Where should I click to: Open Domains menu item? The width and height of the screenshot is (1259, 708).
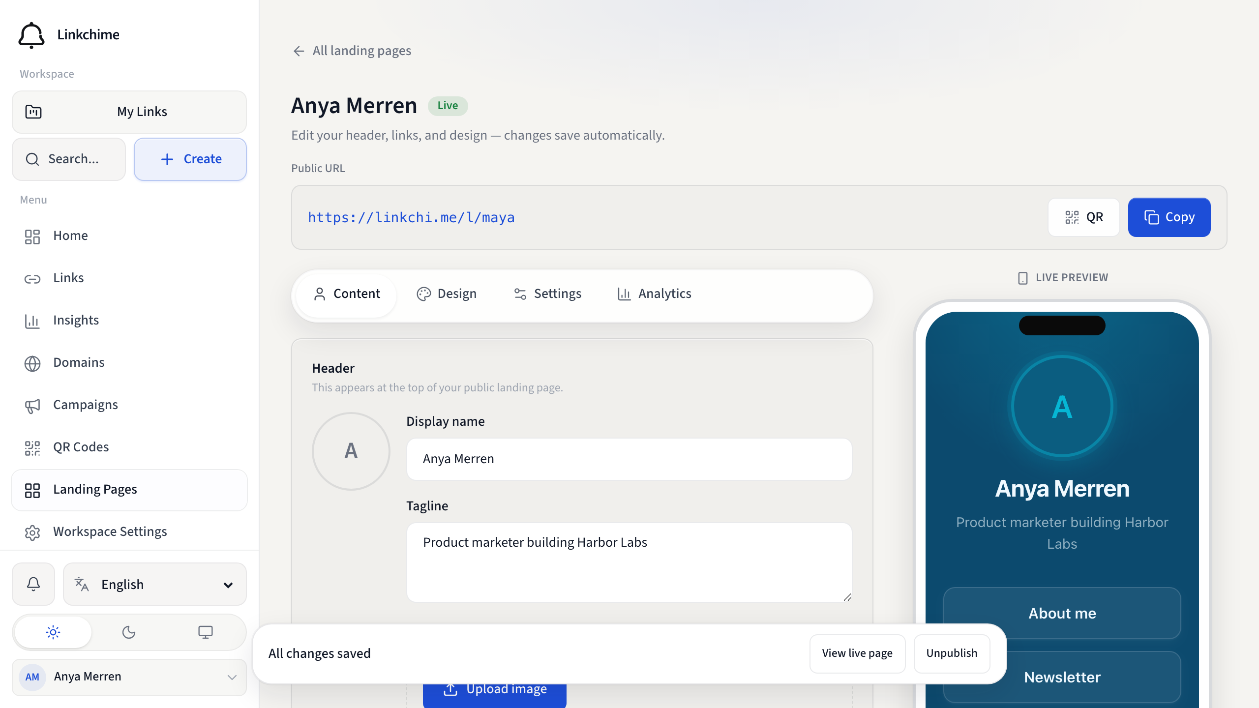[x=129, y=363]
